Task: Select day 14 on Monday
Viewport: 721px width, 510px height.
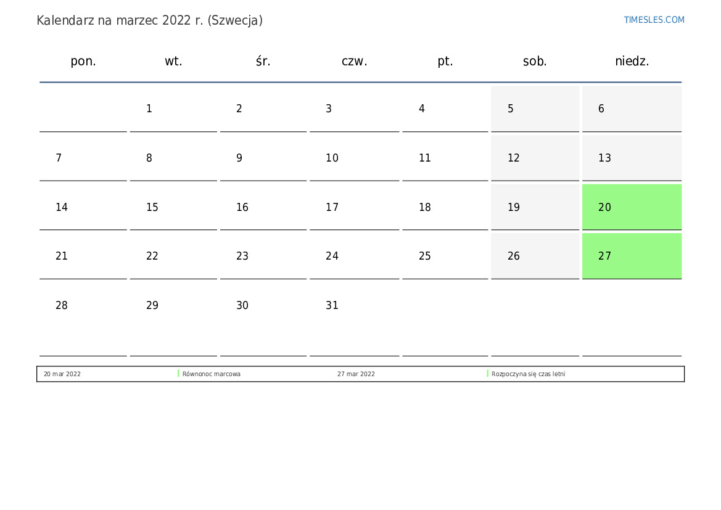Action: tap(83, 207)
